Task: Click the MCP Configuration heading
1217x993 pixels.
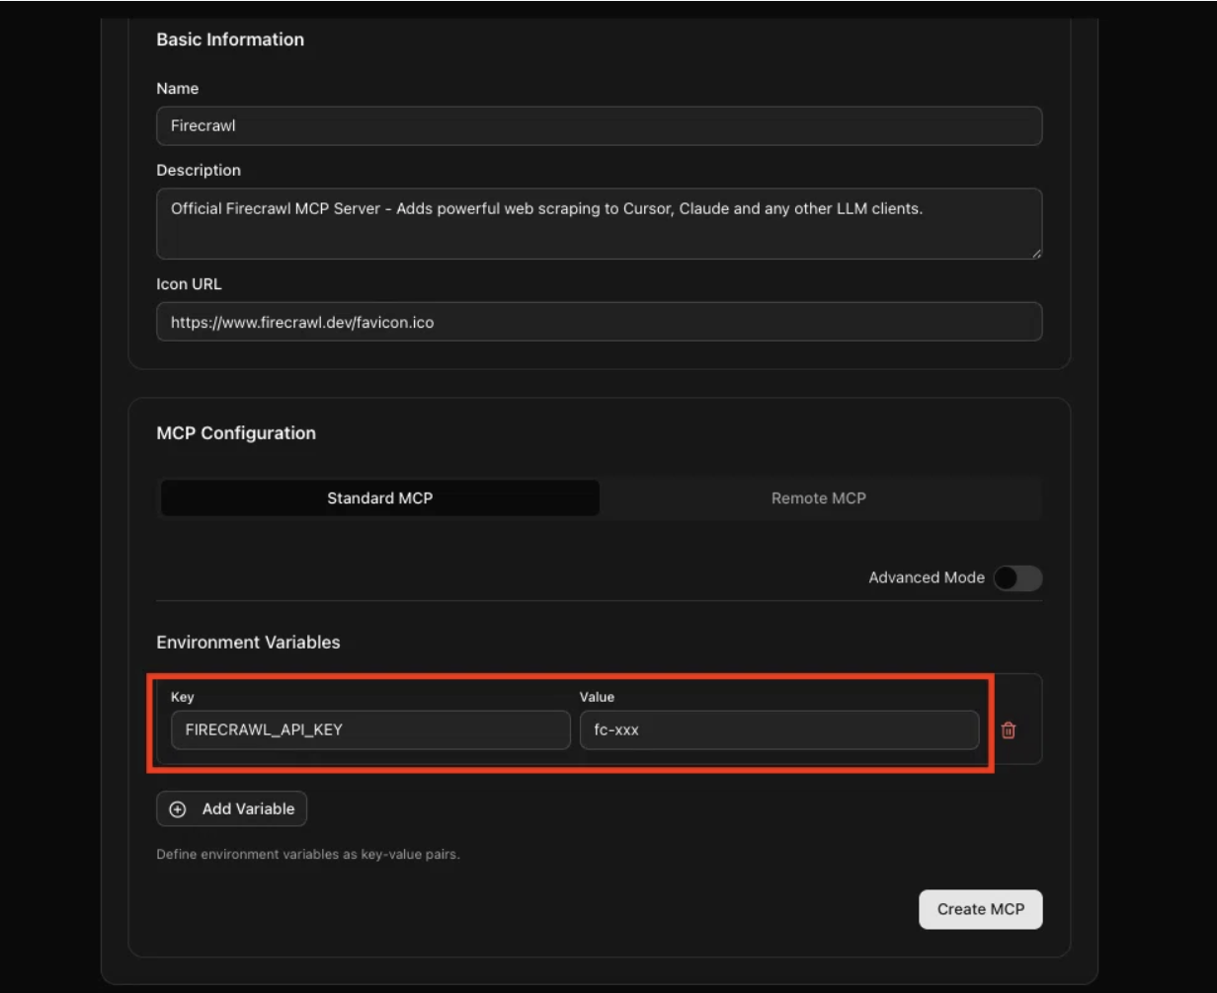Action: tap(236, 433)
